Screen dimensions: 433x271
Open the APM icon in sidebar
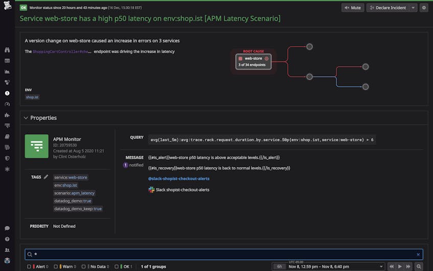pos(7,126)
